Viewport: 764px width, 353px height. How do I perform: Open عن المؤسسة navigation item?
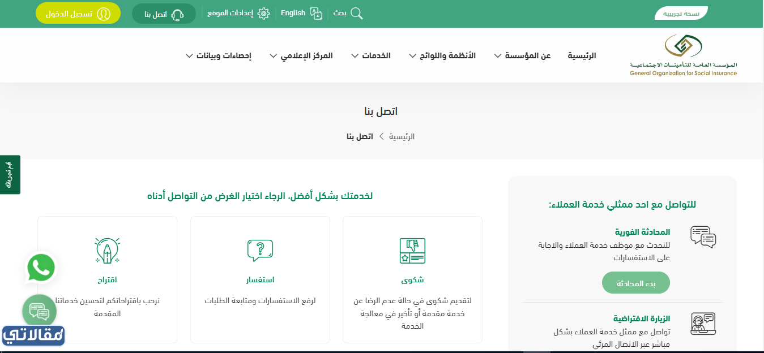coord(528,55)
